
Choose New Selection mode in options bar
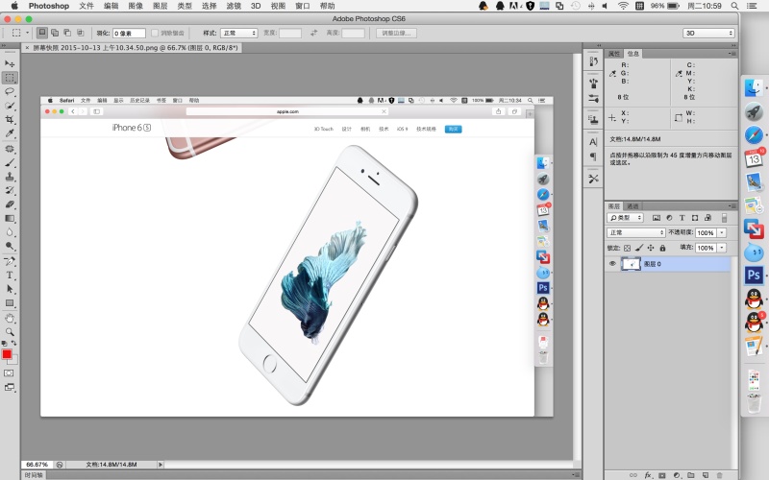click(42, 33)
